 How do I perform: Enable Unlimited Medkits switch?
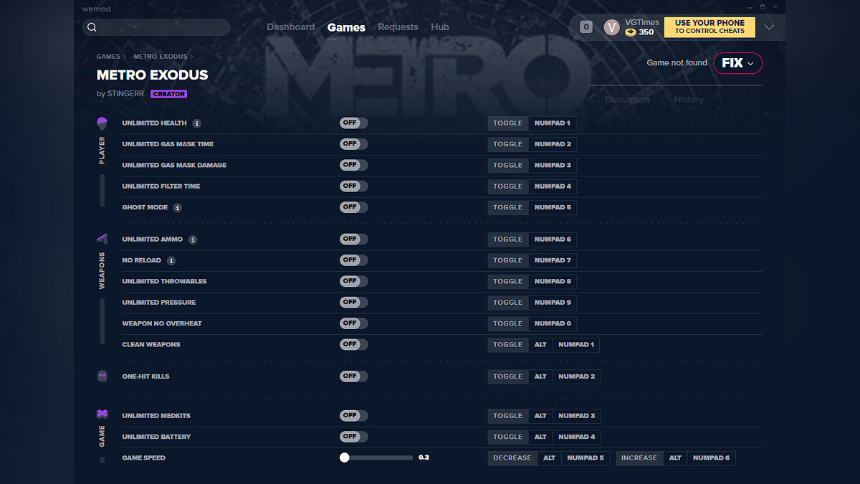click(x=354, y=416)
